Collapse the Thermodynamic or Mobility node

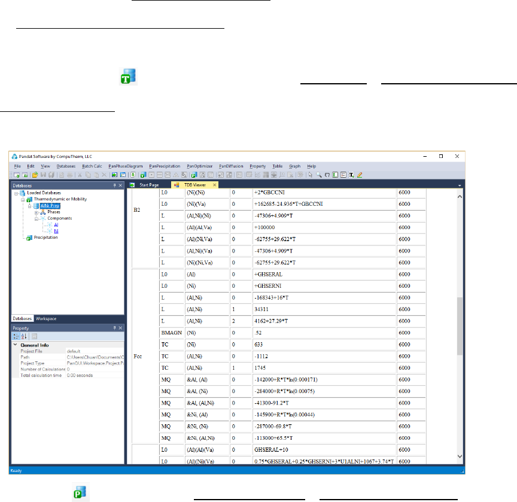tap(23, 200)
